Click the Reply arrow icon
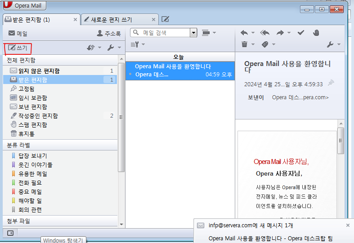This screenshot has width=354, height=243. pos(244,33)
